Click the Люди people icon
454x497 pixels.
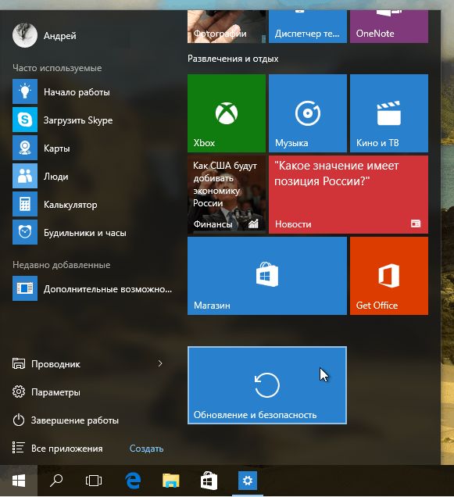tap(25, 176)
